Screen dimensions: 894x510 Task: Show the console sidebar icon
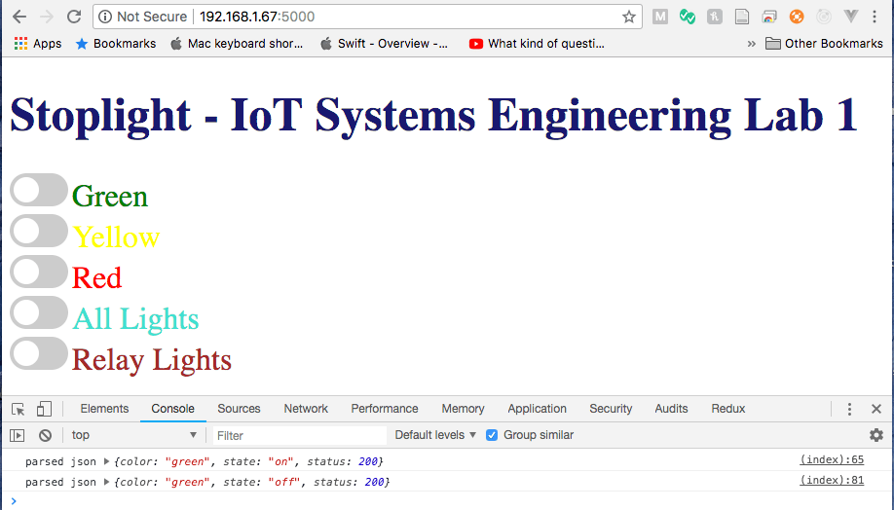pyautogui.click(x=18, y=435)
